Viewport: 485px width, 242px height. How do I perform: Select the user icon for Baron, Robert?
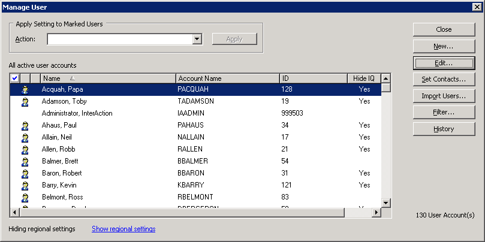(25, 173)
